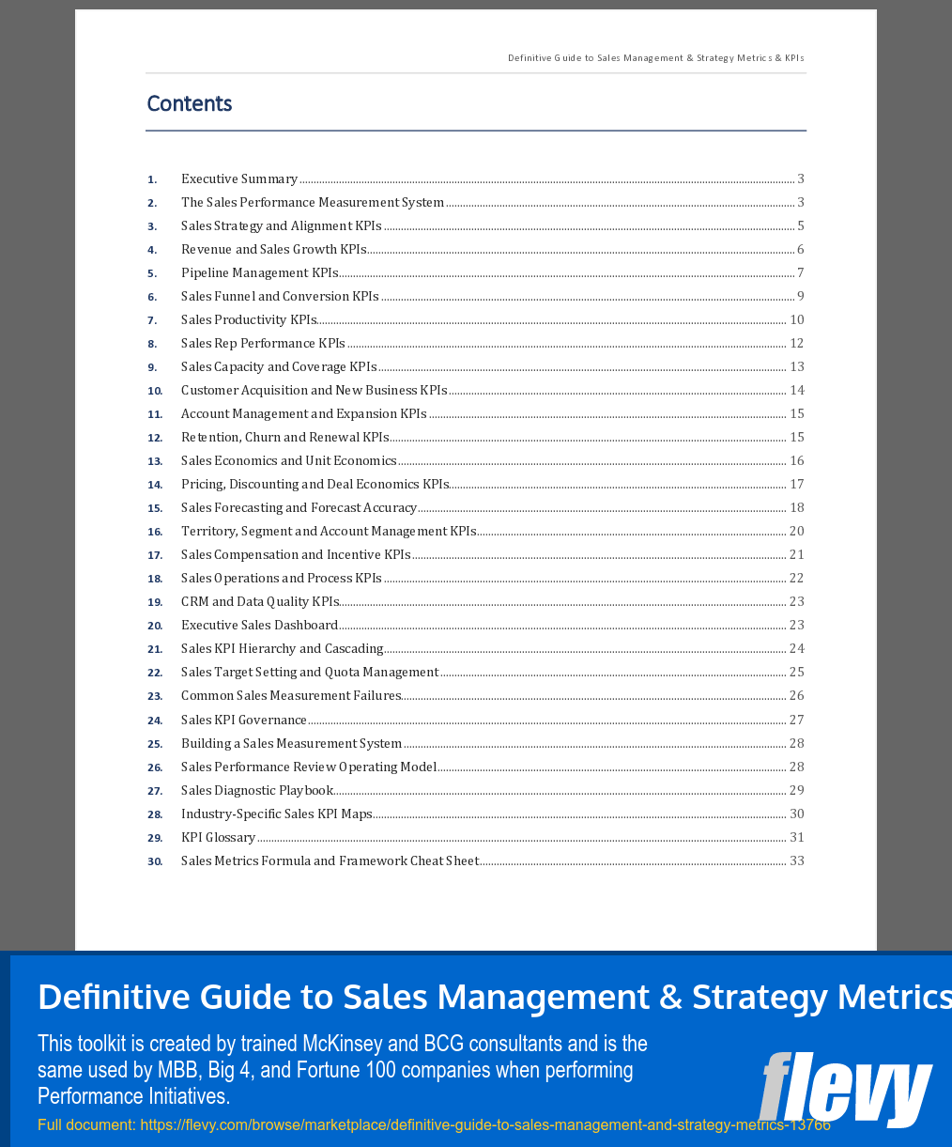Click the Definitive Guide banner title

coord(495,997)
